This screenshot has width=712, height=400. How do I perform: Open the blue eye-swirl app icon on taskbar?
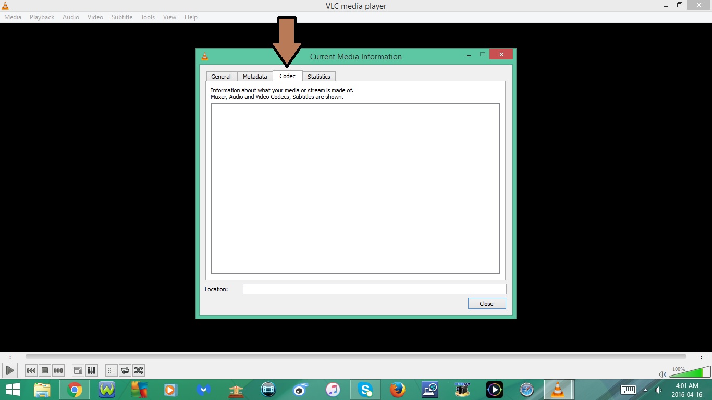(x=301, y=390)
